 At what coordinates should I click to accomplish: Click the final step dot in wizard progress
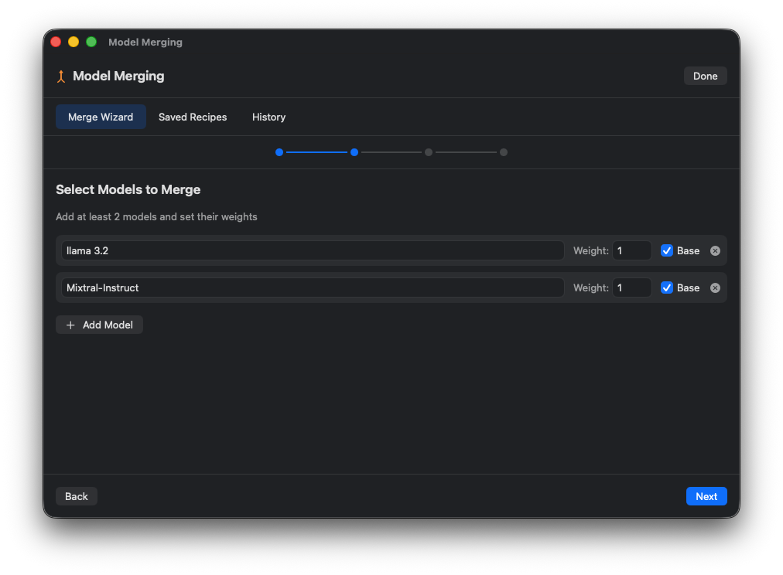click(x=504, y=152)
